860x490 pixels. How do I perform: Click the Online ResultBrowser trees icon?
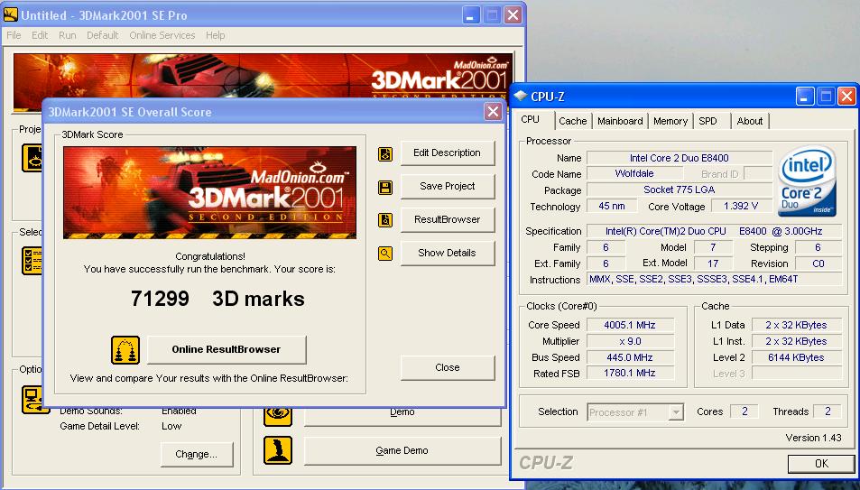click(125, 350)
